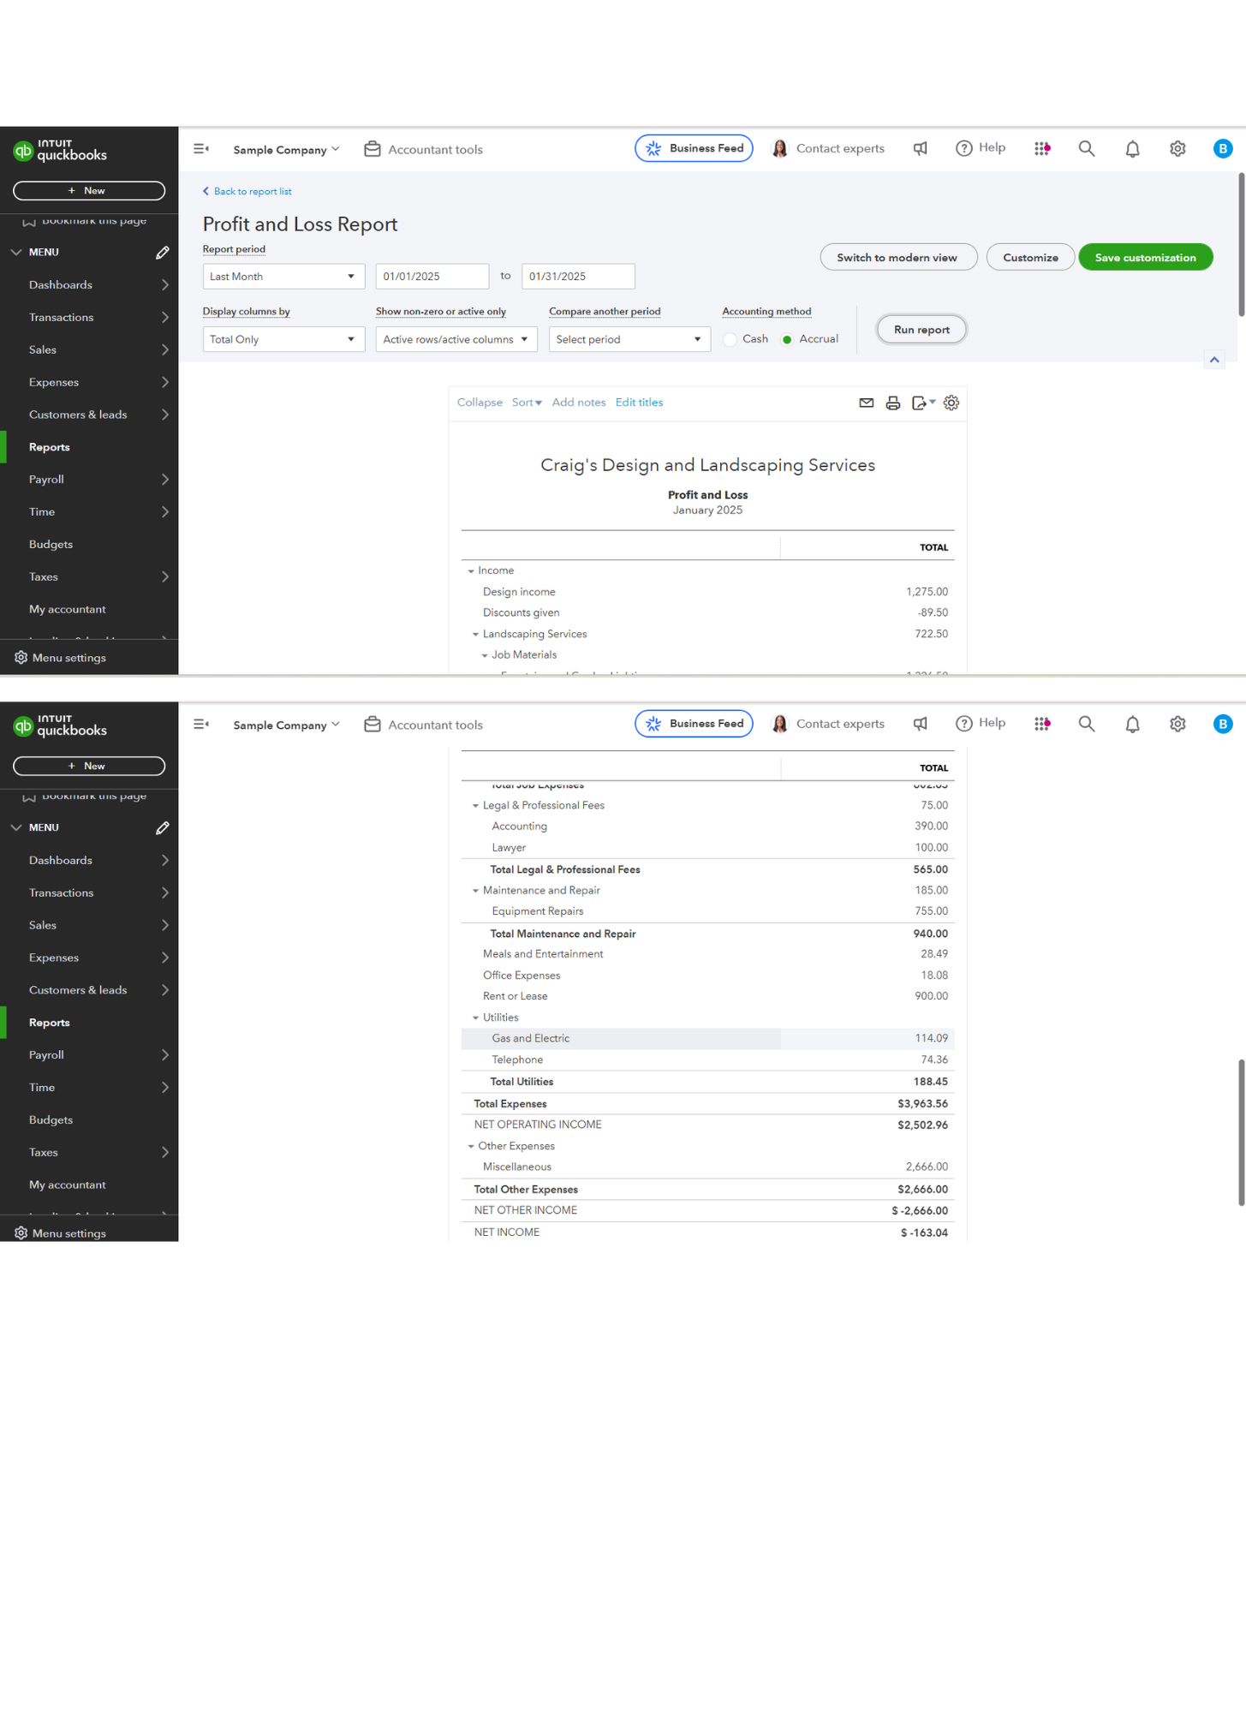Image resolution: width=1246 pixels, height=1713 pixels.
Task: Open export report icon dropdown
Action: (923, 403)
